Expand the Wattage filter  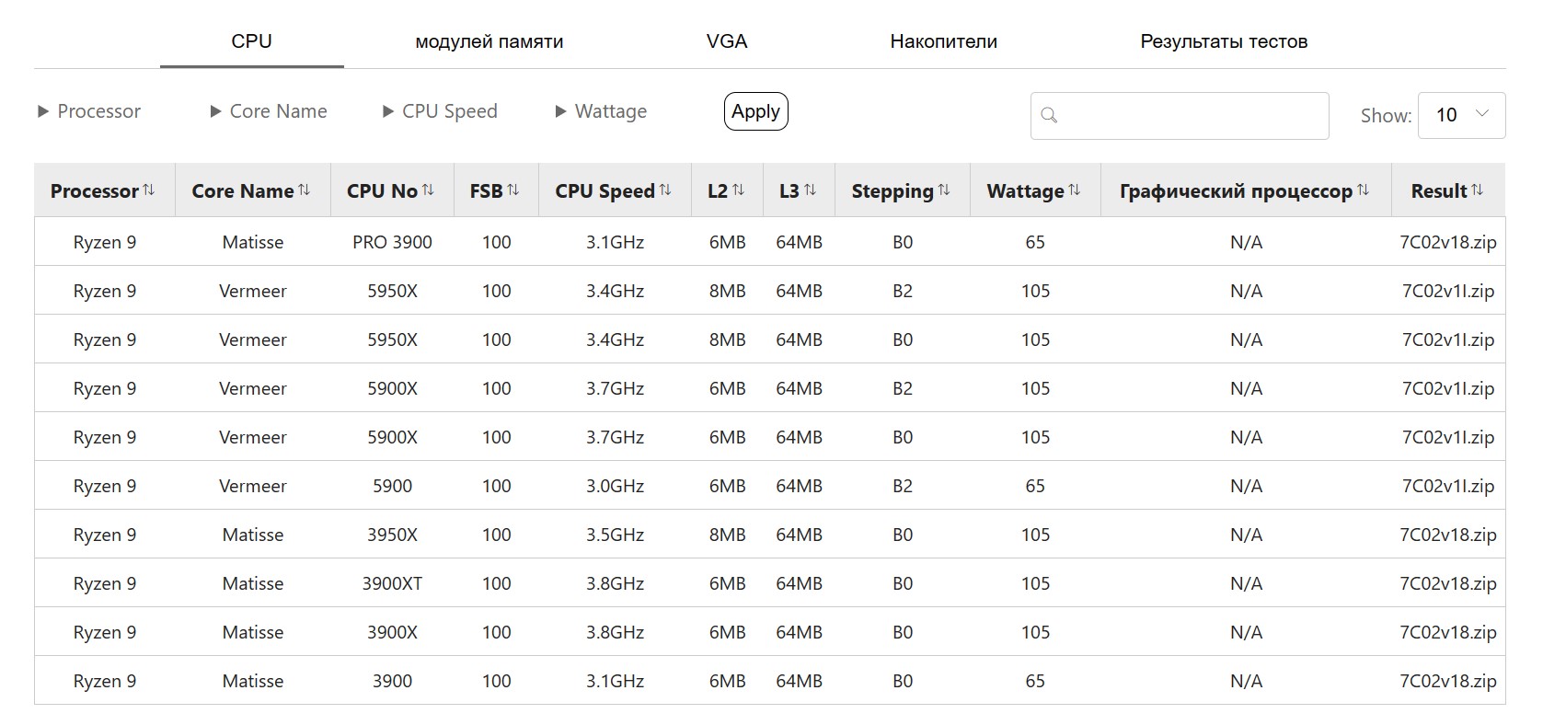[601, 111]
